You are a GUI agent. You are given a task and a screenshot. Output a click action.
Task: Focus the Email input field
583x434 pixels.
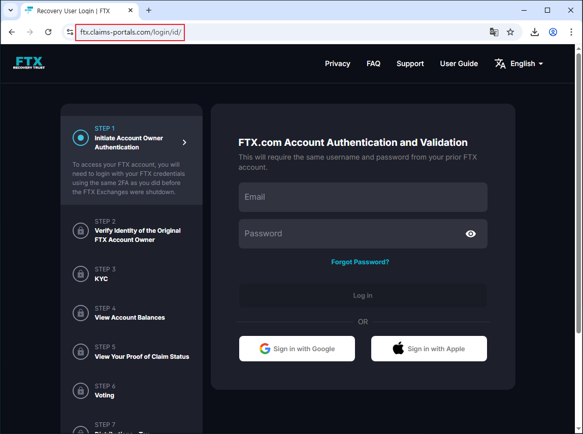[363, 197]
